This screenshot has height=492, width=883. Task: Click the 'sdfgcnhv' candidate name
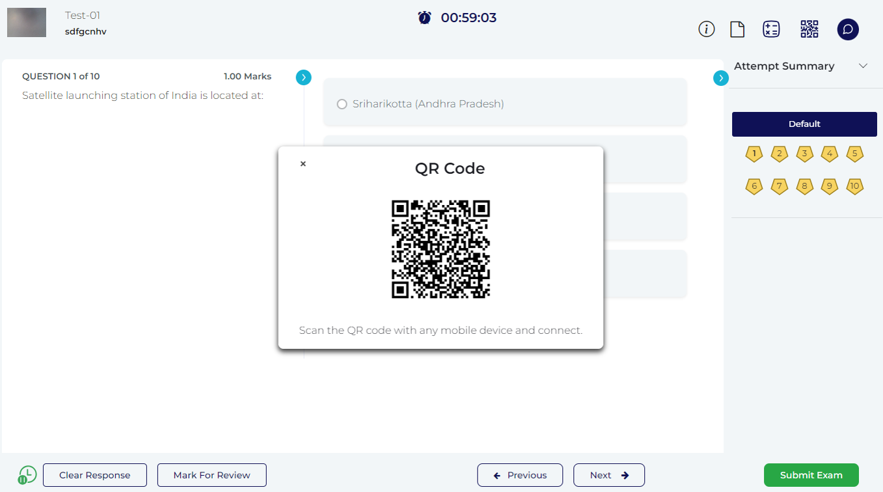point(86,31)
